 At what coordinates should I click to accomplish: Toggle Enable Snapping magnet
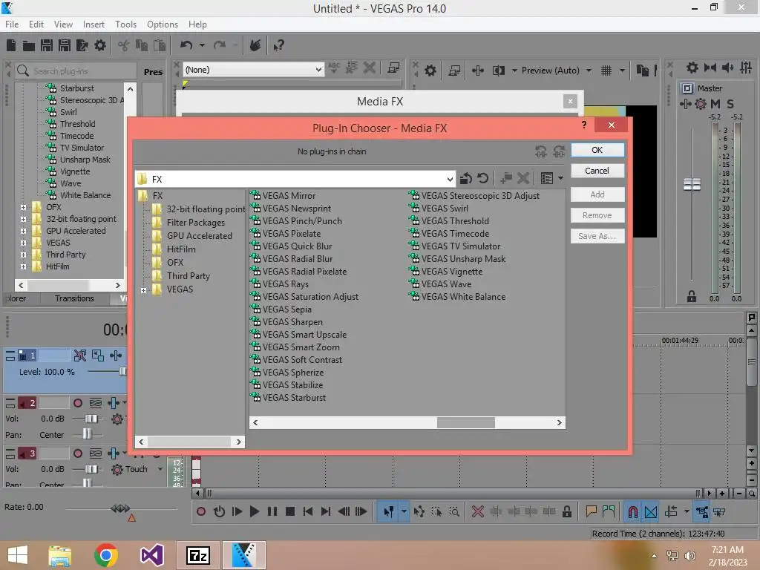(x=632, y=512)
